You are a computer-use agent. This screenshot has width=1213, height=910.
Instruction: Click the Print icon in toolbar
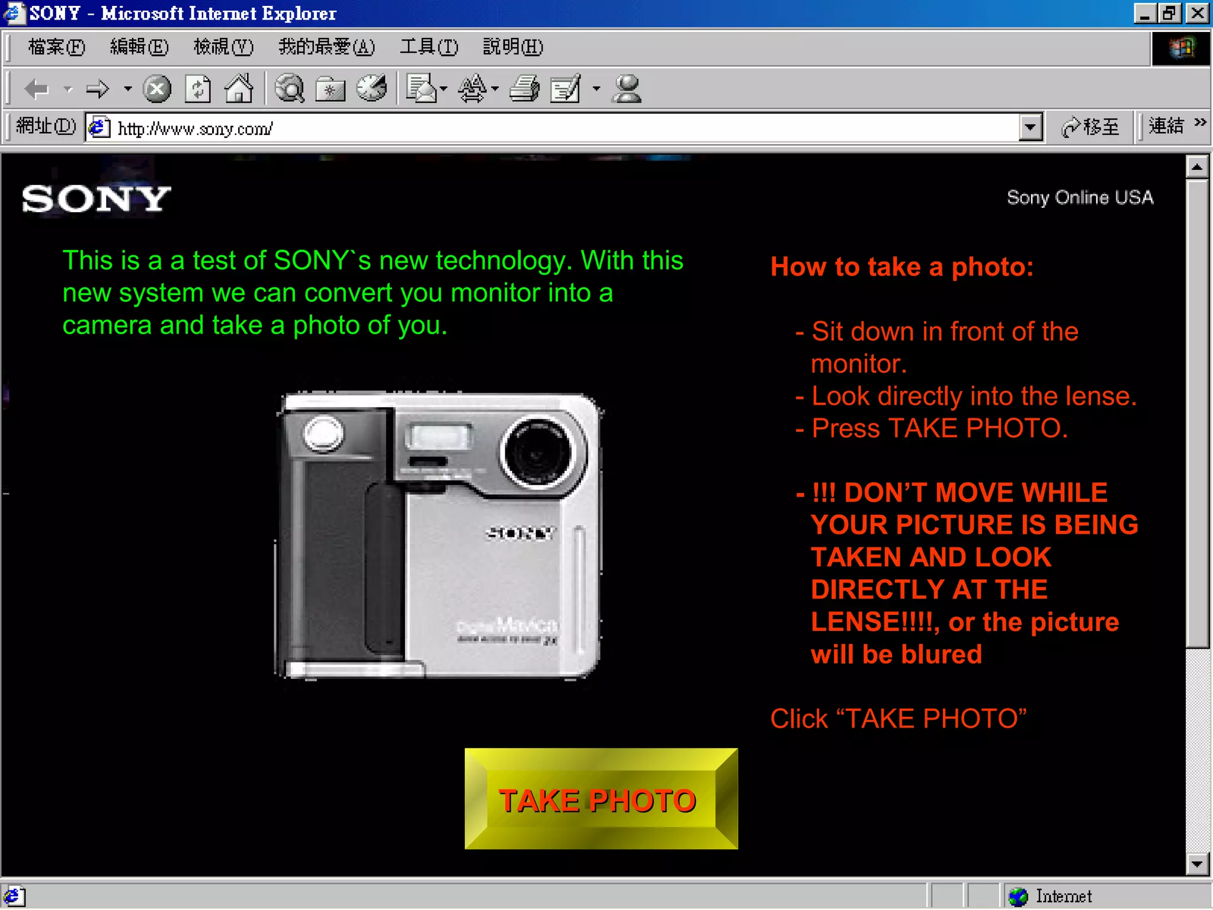tap(524, 89)
